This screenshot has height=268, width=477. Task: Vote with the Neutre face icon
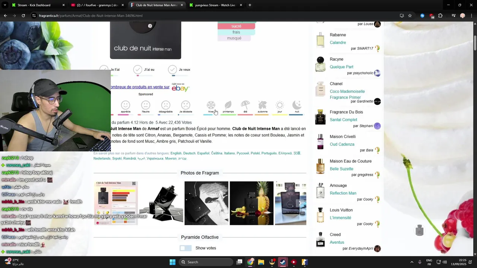[x=146, y=105]
